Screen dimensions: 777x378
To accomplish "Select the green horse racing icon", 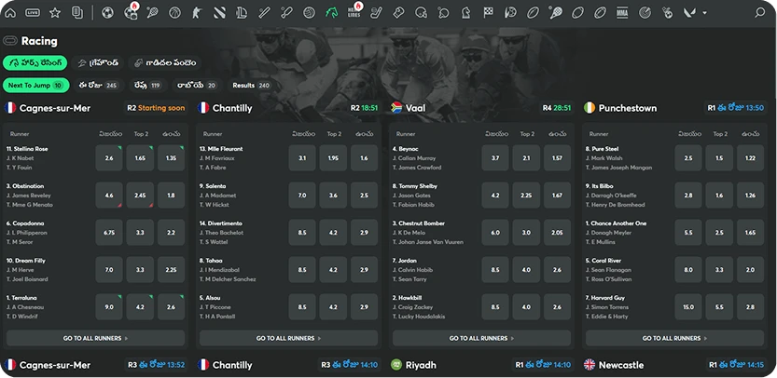I will pyautogui.click(x=331, y=13).
